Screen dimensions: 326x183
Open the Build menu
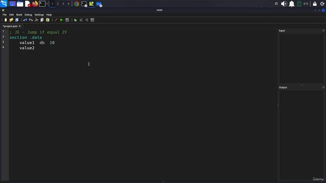pyautogui.click(x=19, y=15)
